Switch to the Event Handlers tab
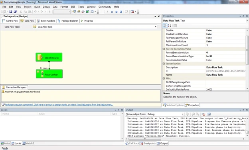 tap(46, 21)
